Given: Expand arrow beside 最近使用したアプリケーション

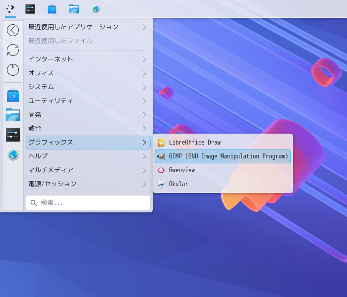Looking at the screenshot, I should click(144, 27).
